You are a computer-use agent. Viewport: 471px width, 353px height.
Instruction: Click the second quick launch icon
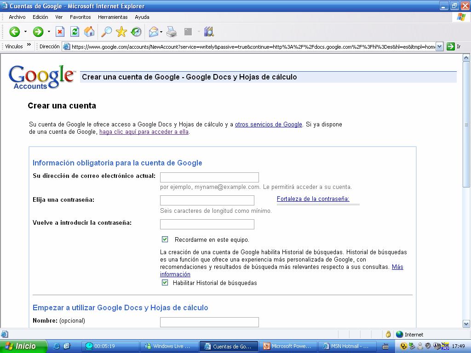point(67,346)
